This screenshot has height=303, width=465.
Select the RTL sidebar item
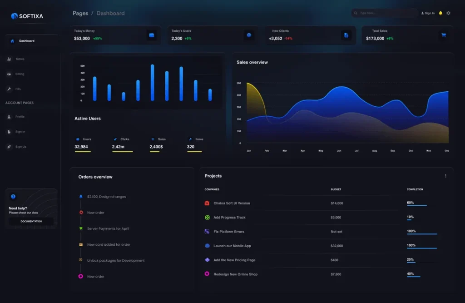coord(18,89)
